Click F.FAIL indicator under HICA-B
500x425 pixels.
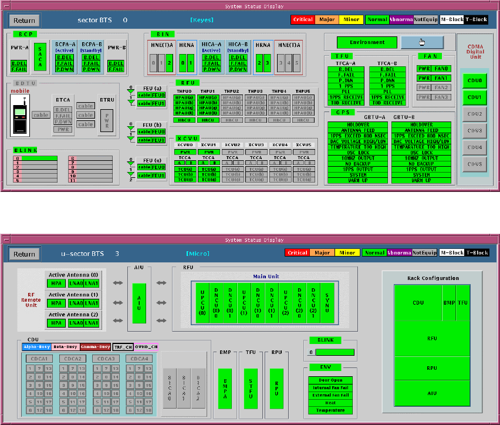click(238, 63)
